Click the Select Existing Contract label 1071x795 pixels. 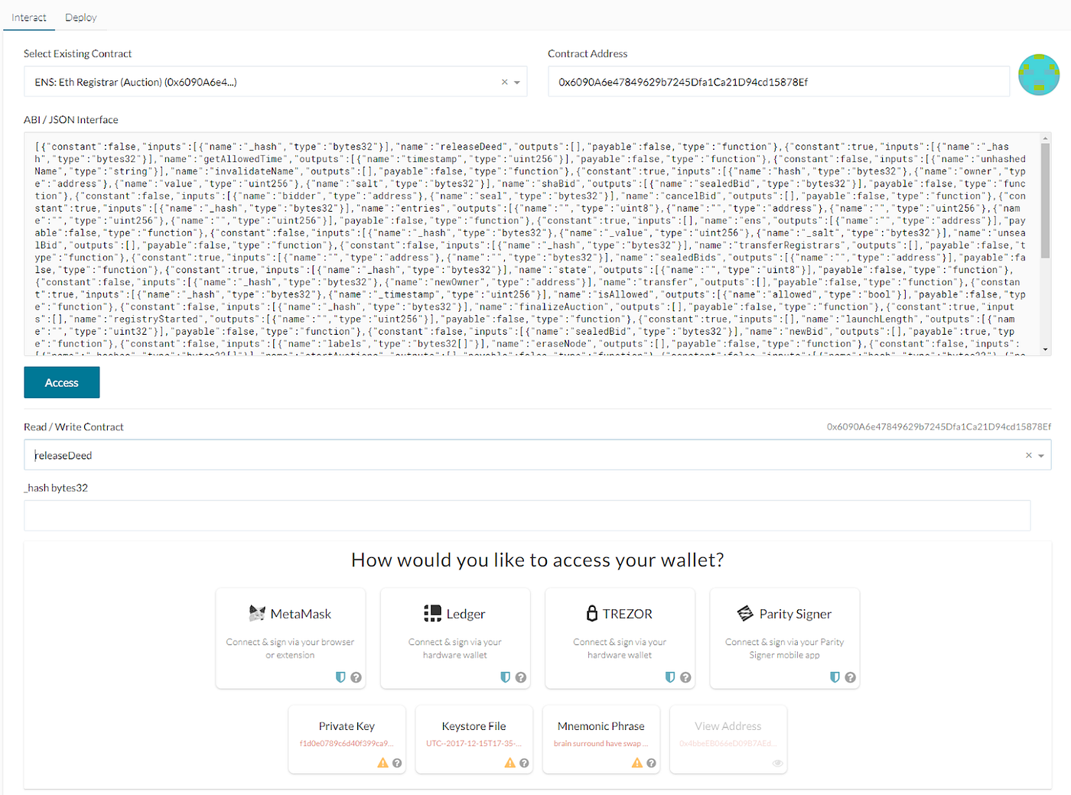click(x=78, y=54)
